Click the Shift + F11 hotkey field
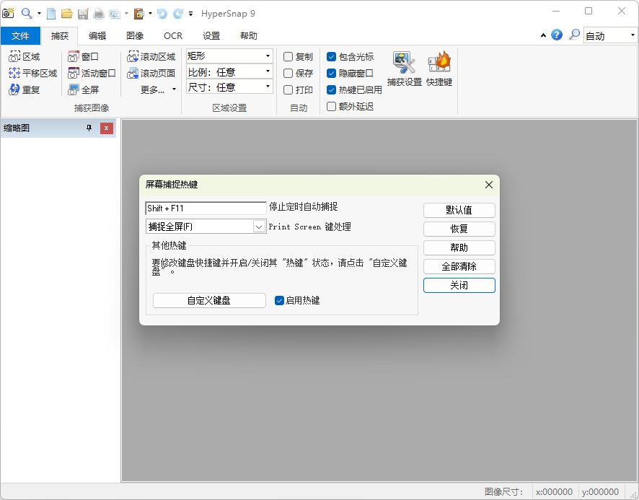 [x=206, y=208]
